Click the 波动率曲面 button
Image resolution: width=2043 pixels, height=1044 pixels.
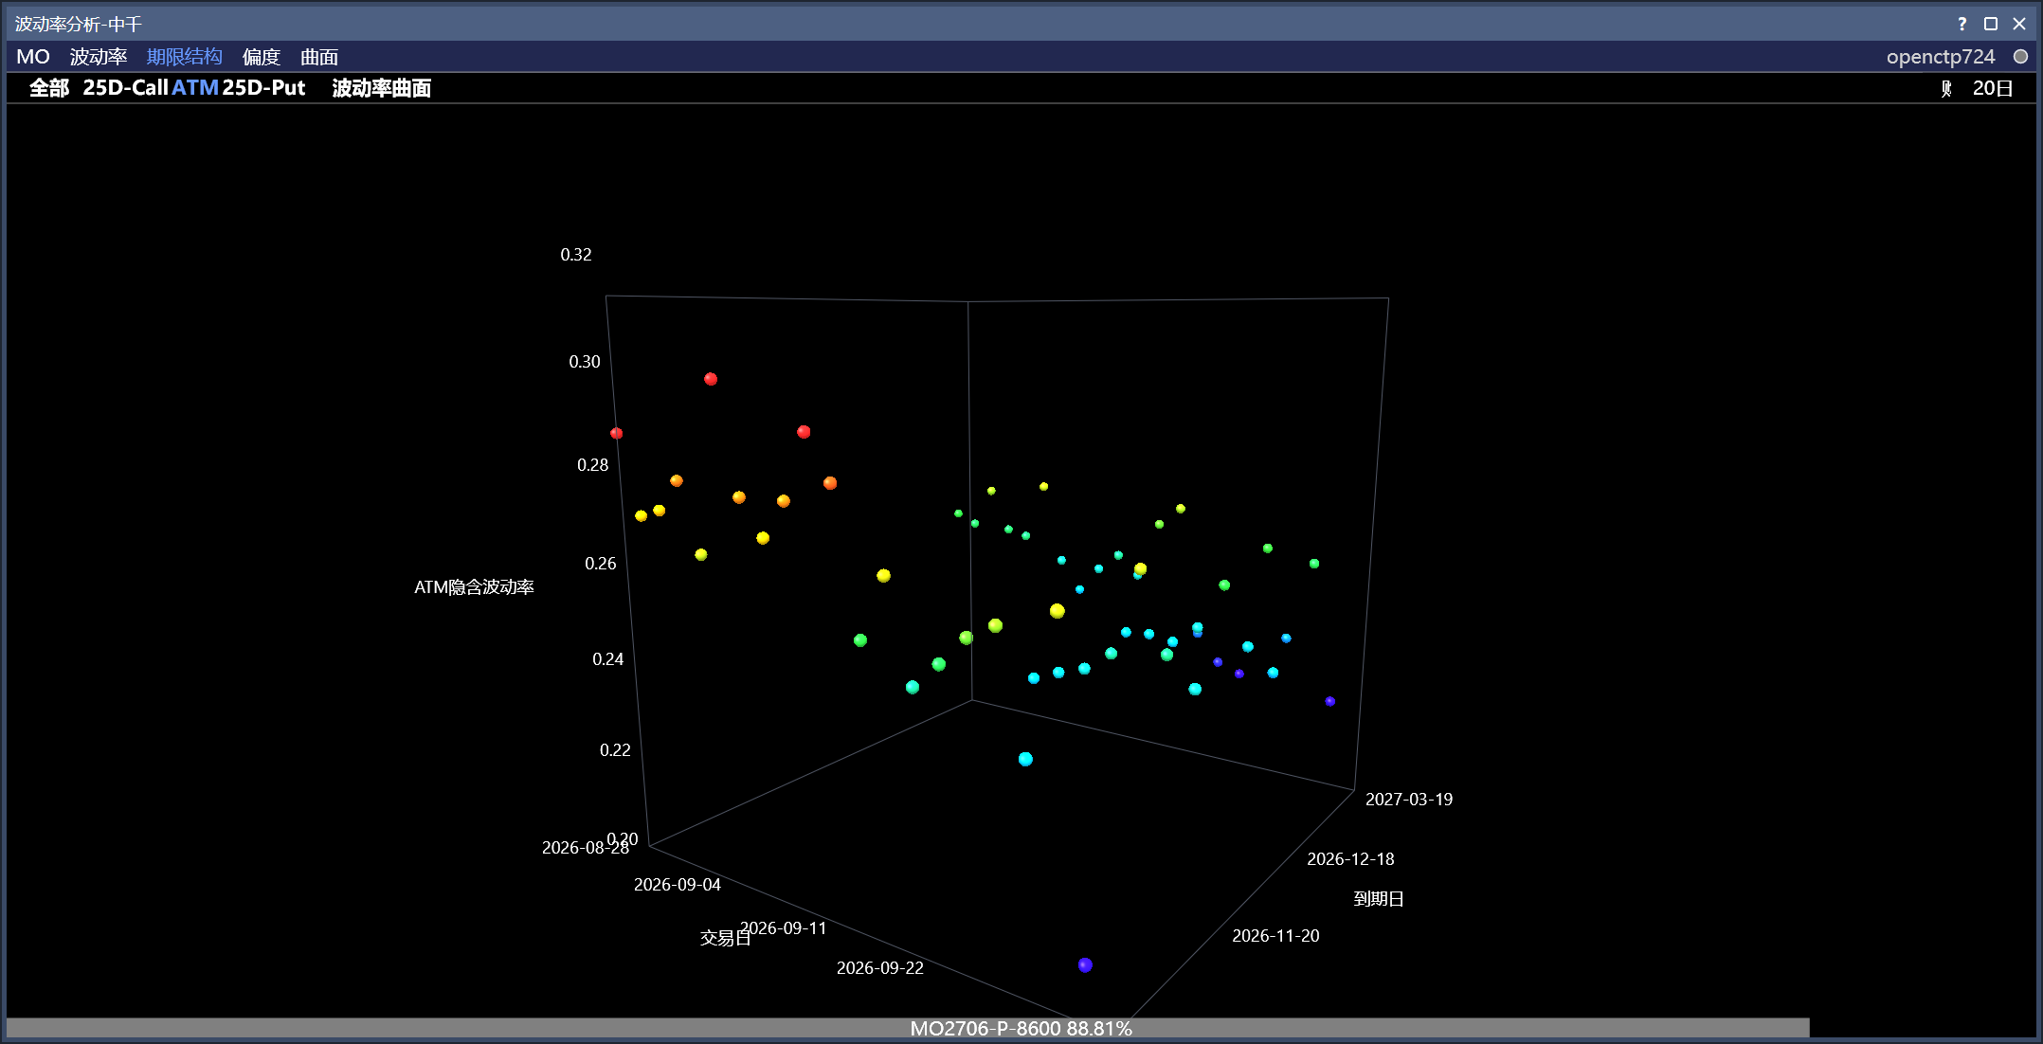pyautogui.click(x=382, y=88)
